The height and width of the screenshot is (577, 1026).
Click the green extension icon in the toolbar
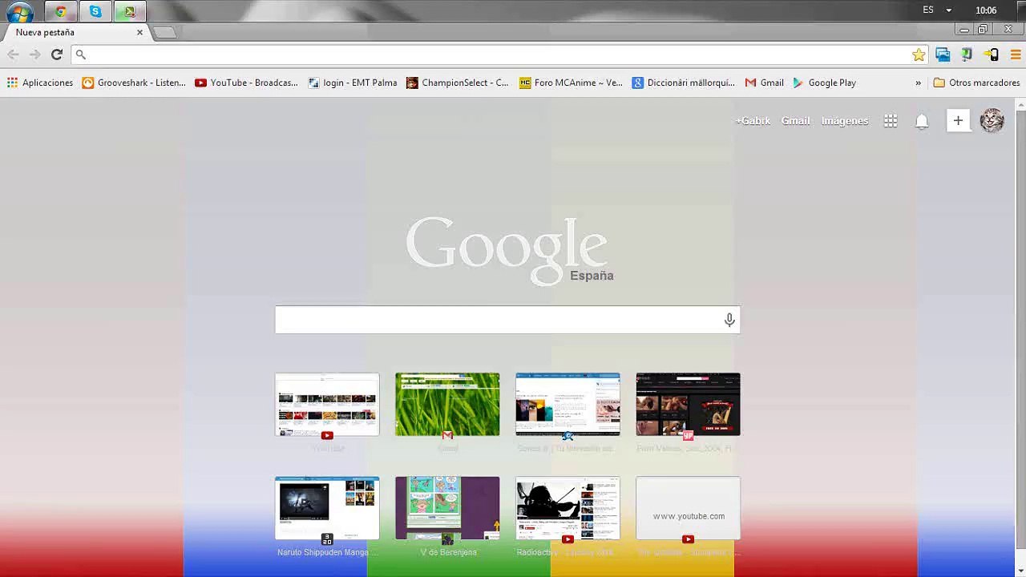[x=967, y=54]
